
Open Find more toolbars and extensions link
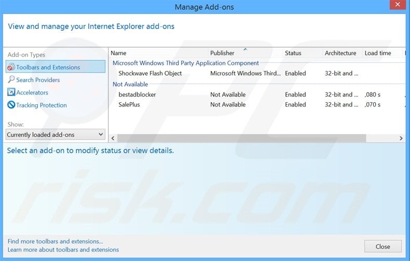pyautogui.click(x=55, y=241)
